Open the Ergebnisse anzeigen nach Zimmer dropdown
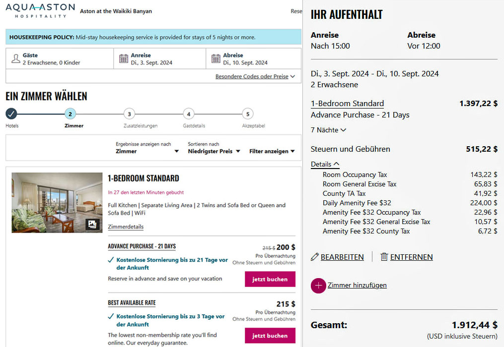Viewport: 504px width, 347px height. pyautogui.click(x=147, y=151)
